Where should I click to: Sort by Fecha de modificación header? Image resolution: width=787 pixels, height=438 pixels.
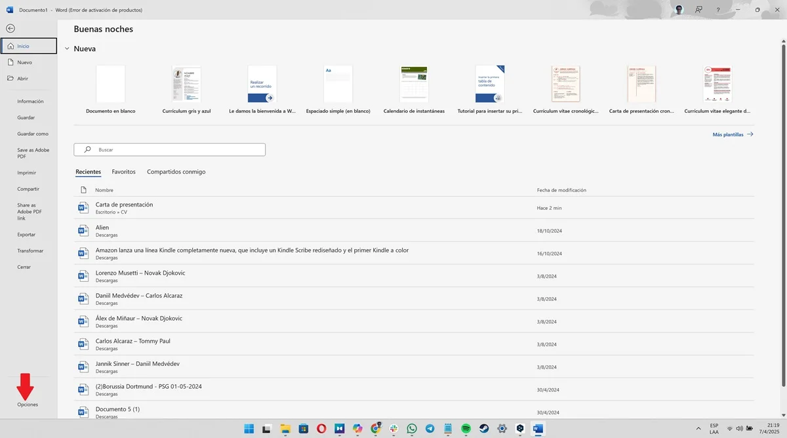(561, 190)
